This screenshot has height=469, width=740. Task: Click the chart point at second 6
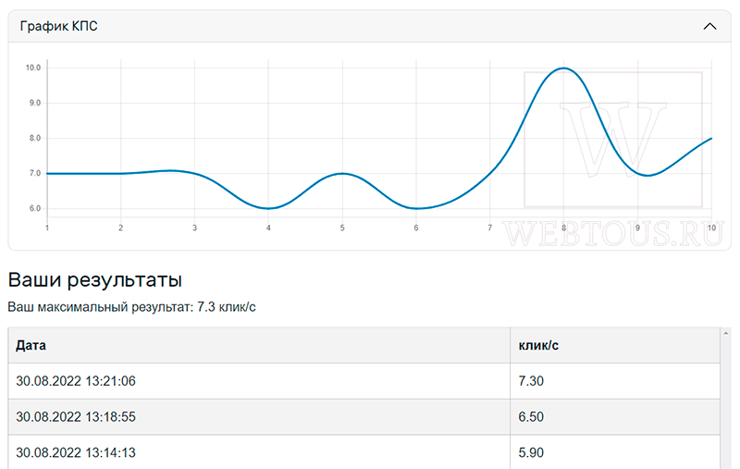(x=416, y=208)
